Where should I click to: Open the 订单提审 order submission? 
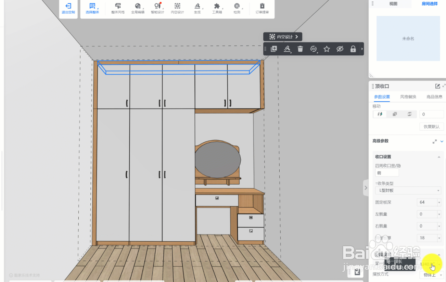[x=262, y=9]
